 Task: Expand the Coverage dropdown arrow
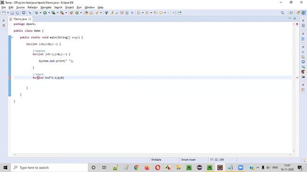click(58, 13)
